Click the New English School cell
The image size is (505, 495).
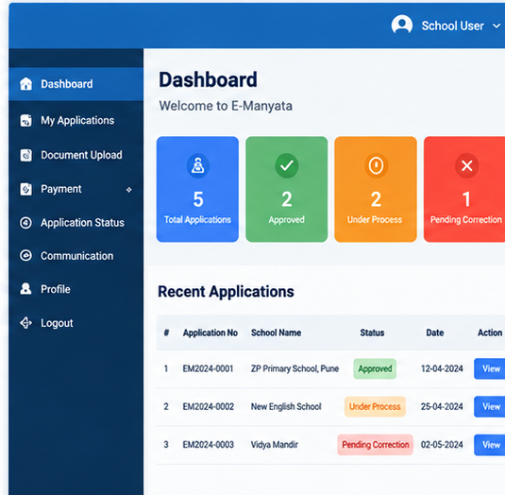click(286, 407)
